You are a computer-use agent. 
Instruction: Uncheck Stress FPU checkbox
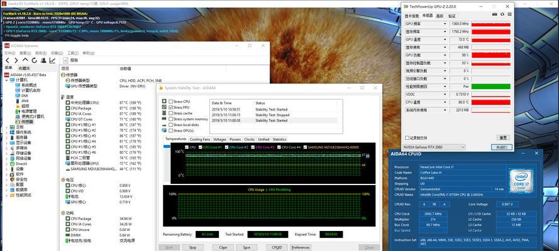point(171,107)
